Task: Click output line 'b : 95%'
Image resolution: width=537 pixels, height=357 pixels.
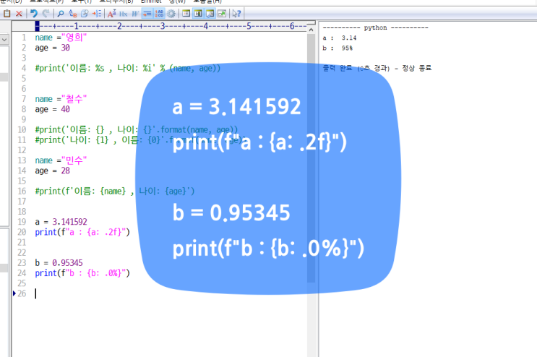Action: pyautogui.click(x=338, y=48)
